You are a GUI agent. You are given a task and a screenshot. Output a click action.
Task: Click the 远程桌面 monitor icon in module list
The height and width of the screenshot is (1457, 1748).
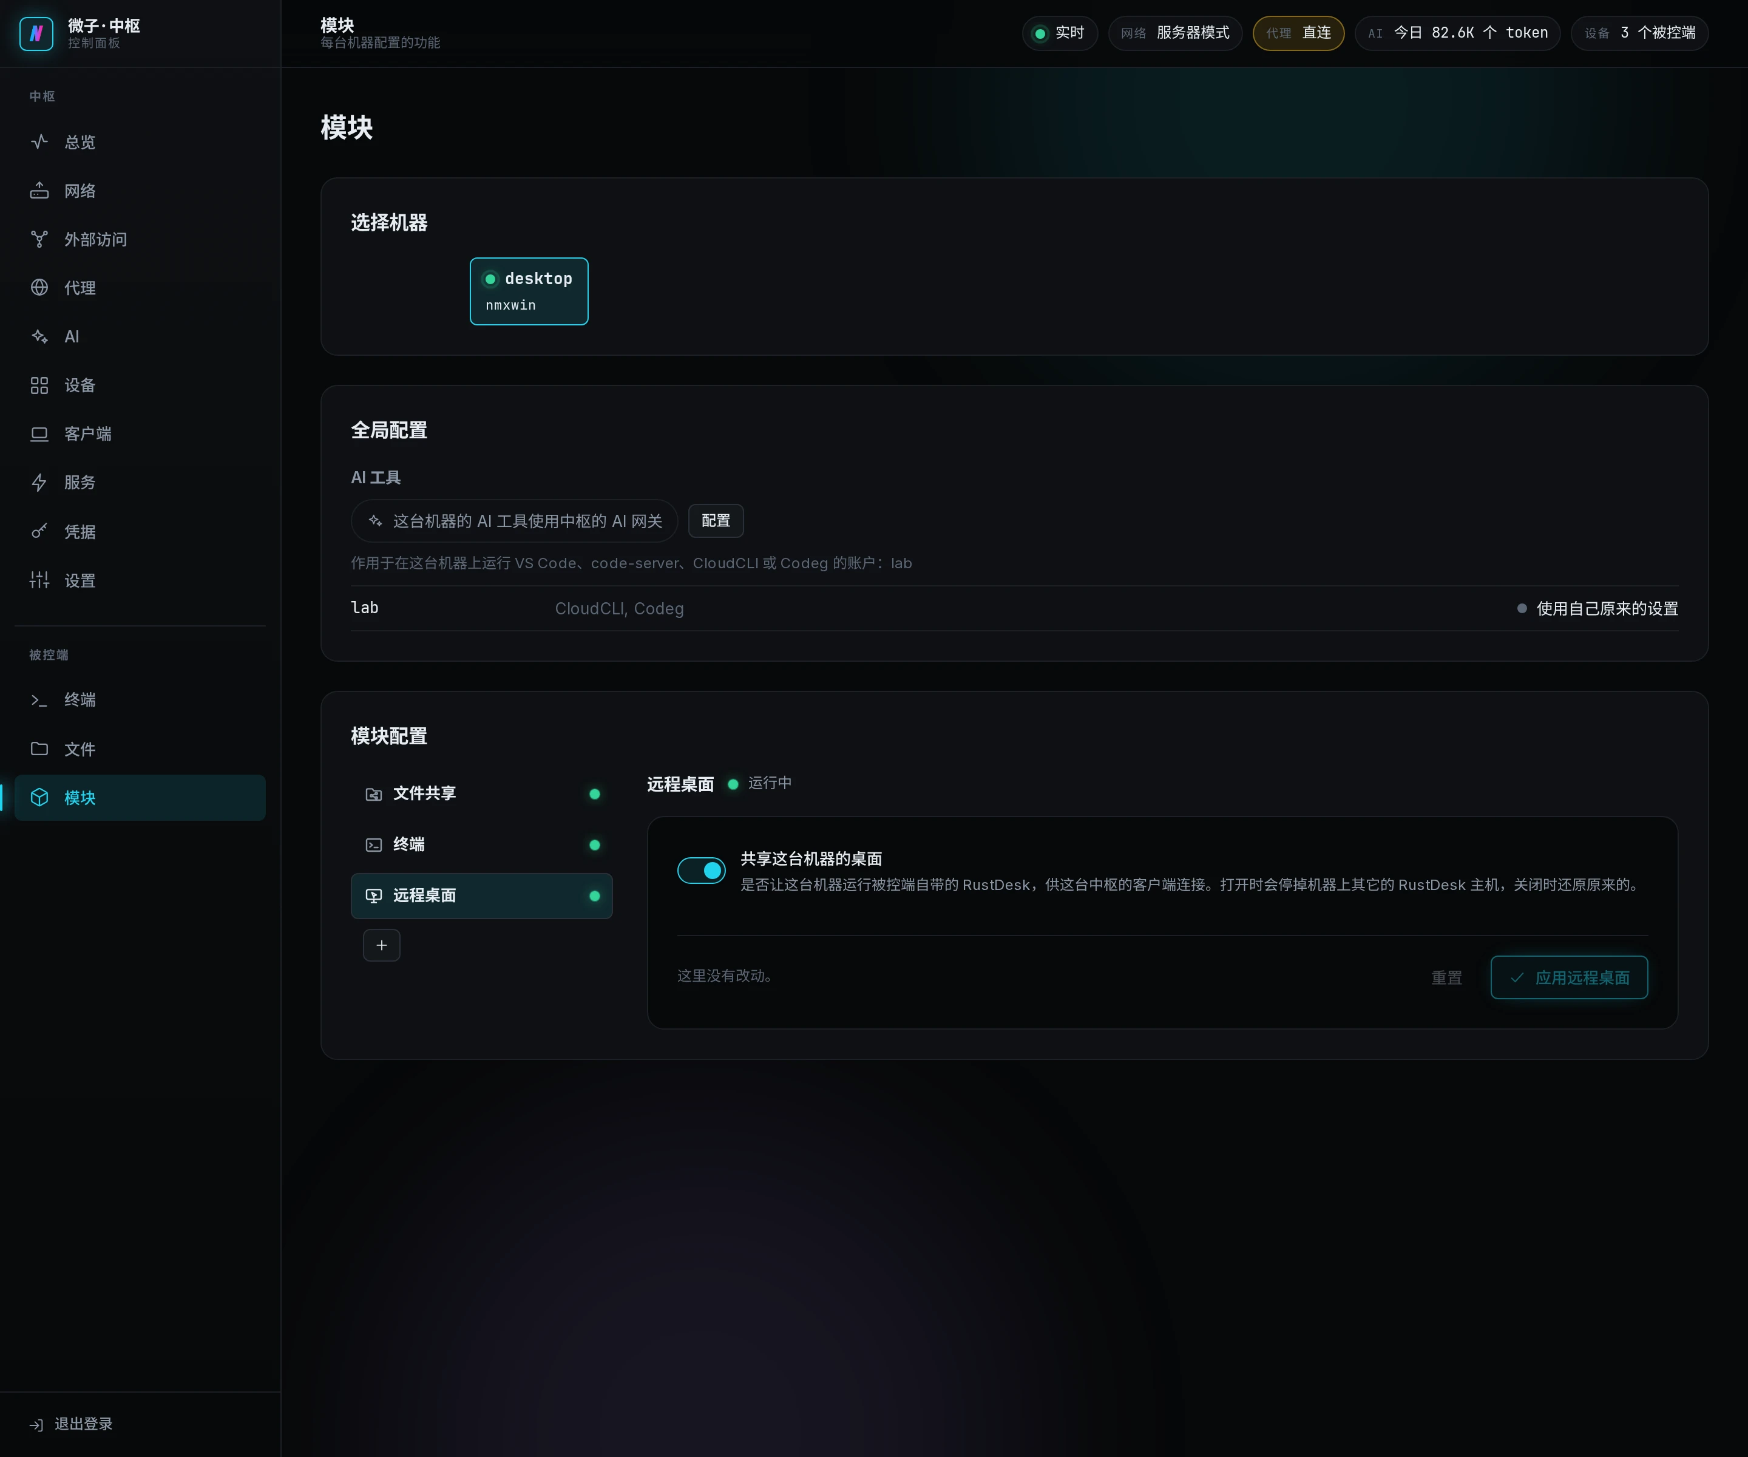374,896
